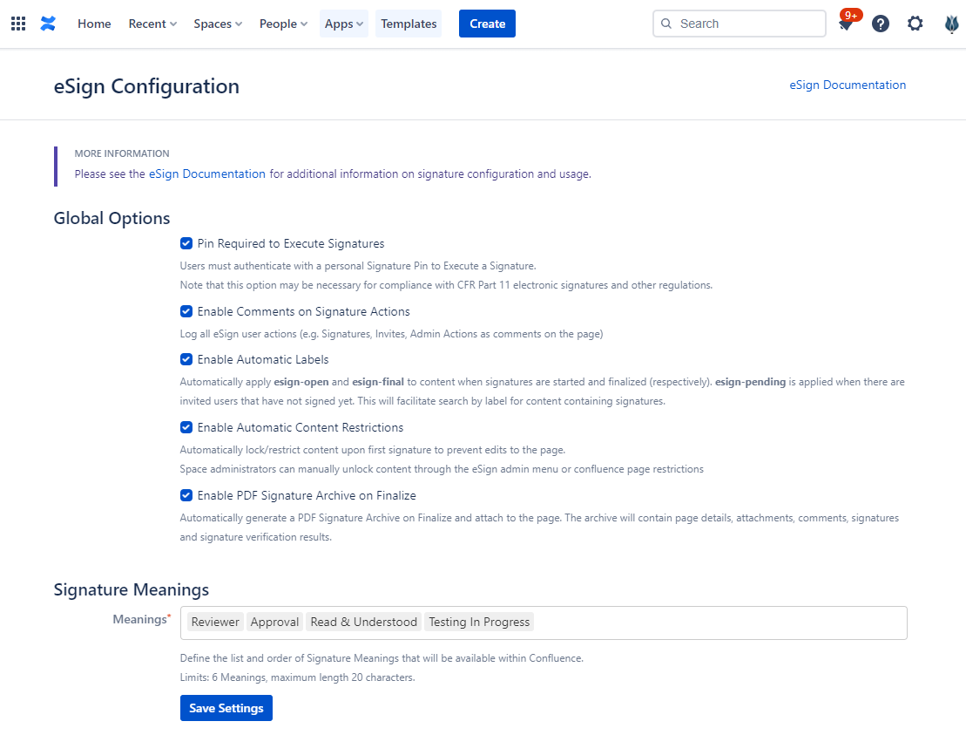This screenshot has height=735, width=966.
Task: Click inside the Meanings tag input field
Action: tap(714, 623)
